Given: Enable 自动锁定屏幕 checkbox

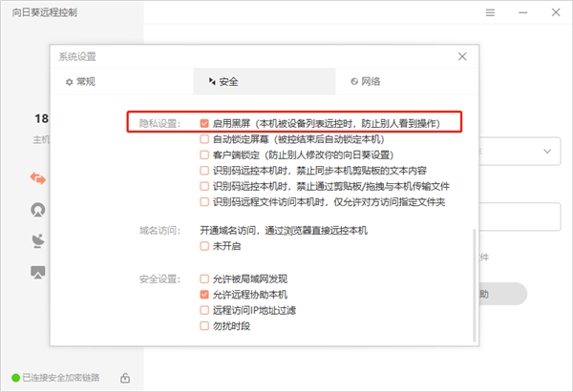Looking at the screenshot, I should point(204,139).
